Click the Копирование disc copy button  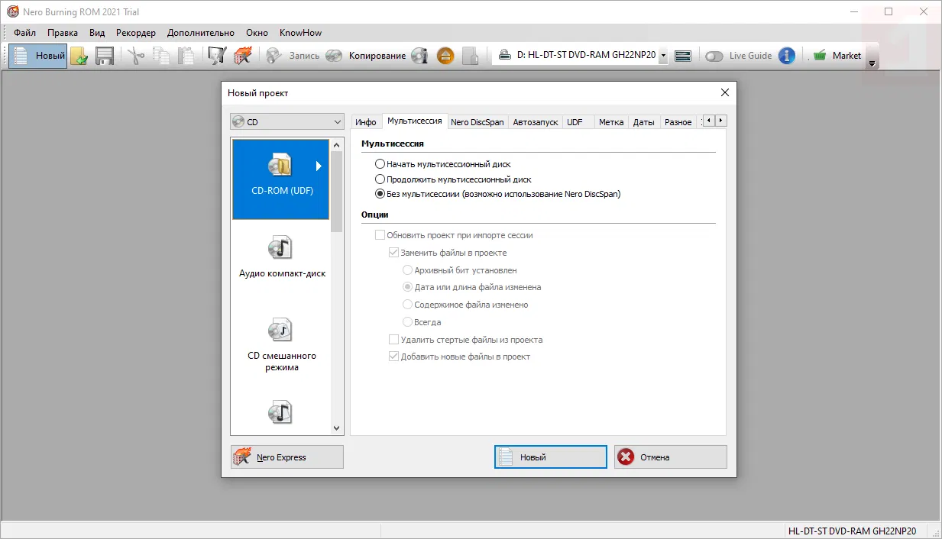click(x=366, y=56)
